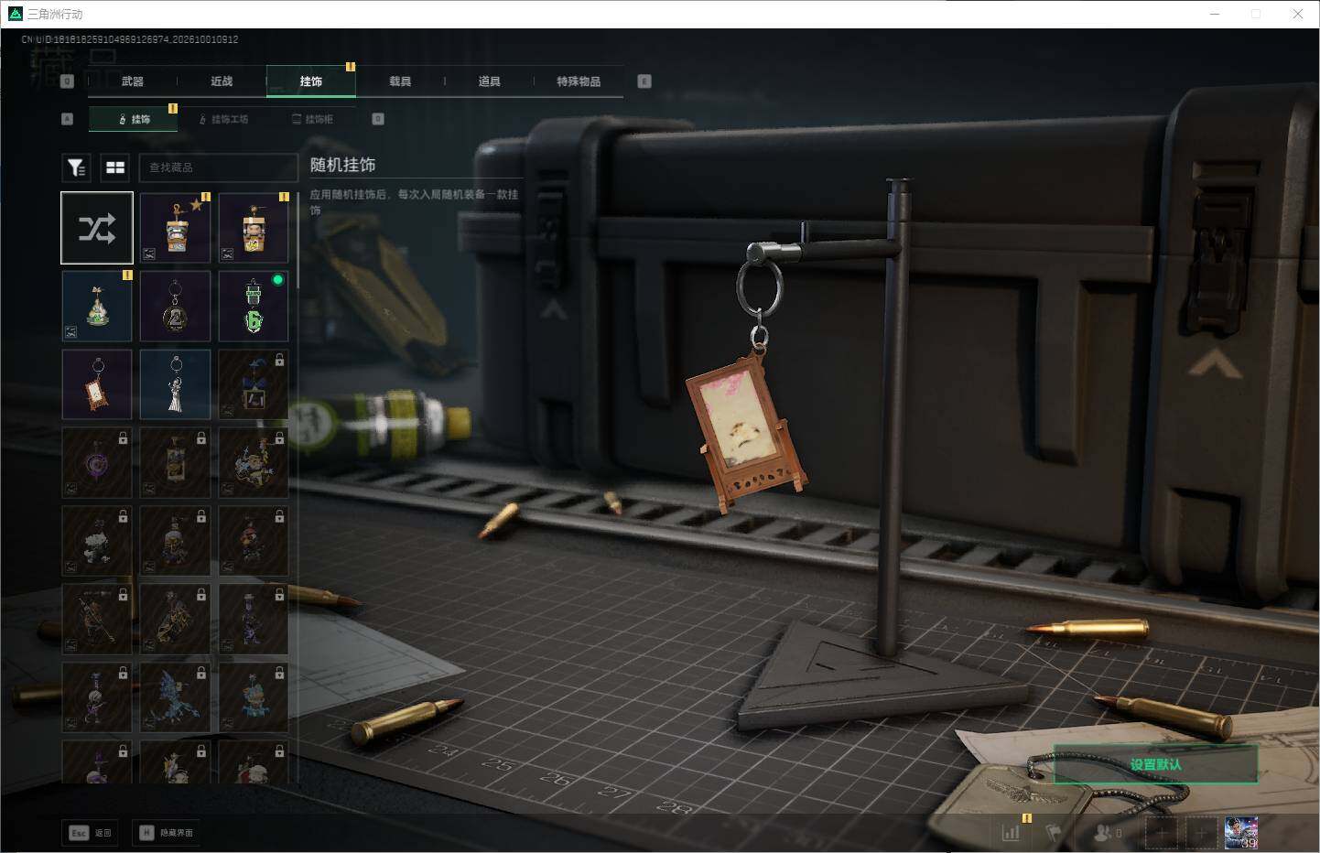Image resolution: width=1320 pixels, height=853 pixels.
Task: Click the first empty teammate plus slot
Action: (x=1161, y=833)
